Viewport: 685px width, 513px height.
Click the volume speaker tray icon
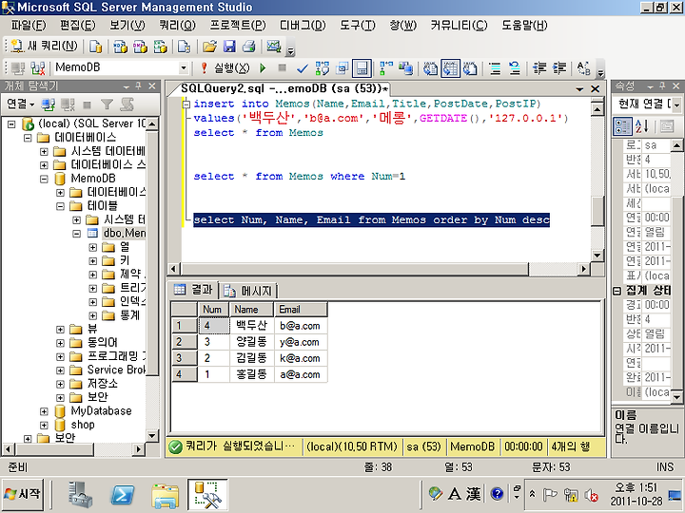point(592,495)
